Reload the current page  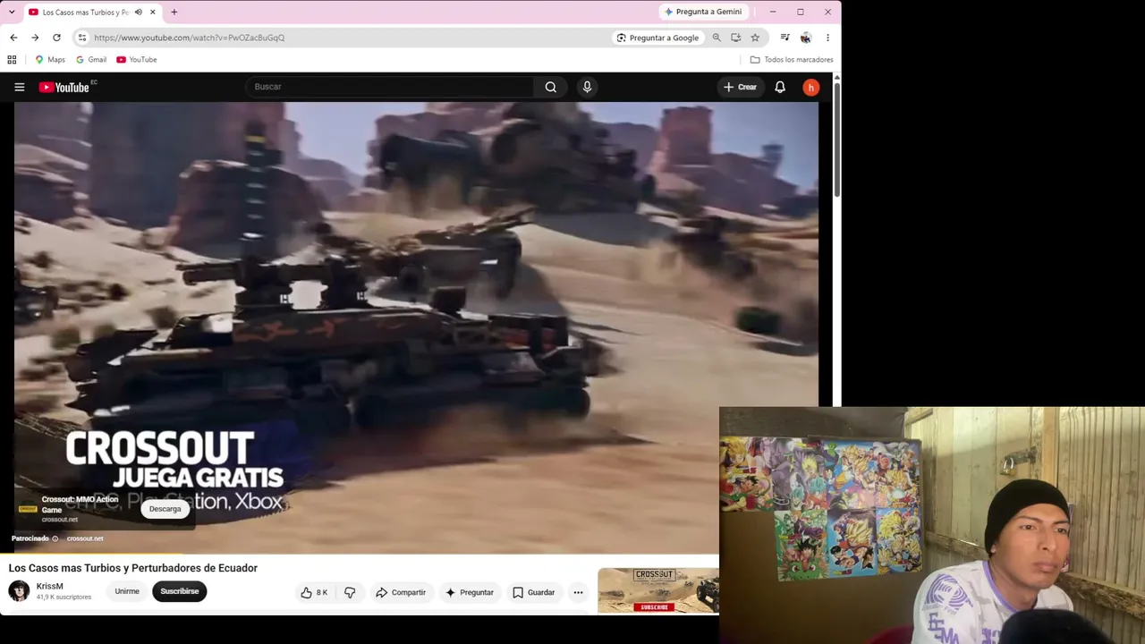pos(56,38)
